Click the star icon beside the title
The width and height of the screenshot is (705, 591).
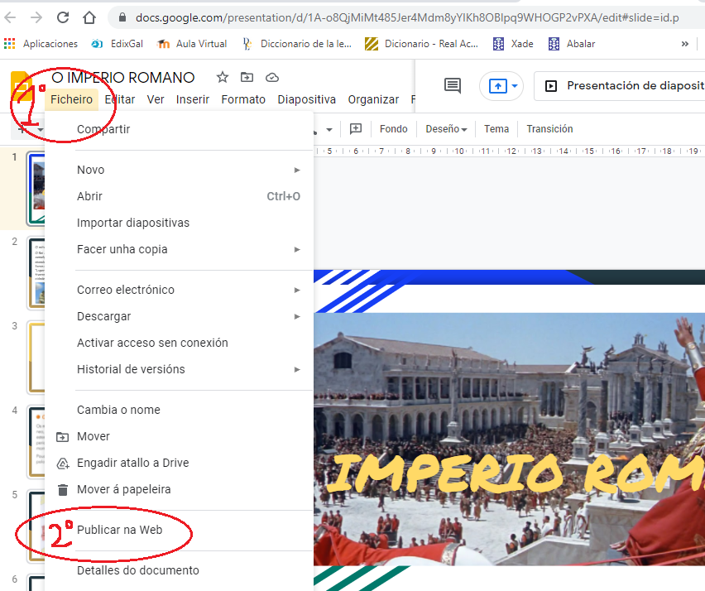click(222, 78)
